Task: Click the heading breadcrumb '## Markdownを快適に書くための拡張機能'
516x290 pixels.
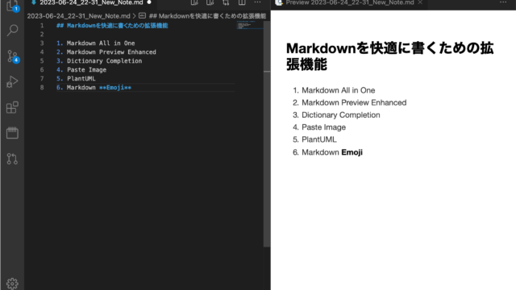Action: click(x=207, y=16)
